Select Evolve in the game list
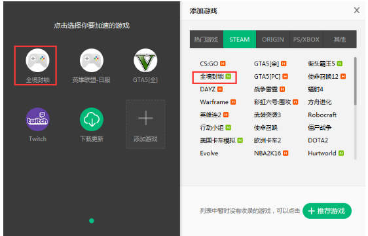 (x=209, y=153)
